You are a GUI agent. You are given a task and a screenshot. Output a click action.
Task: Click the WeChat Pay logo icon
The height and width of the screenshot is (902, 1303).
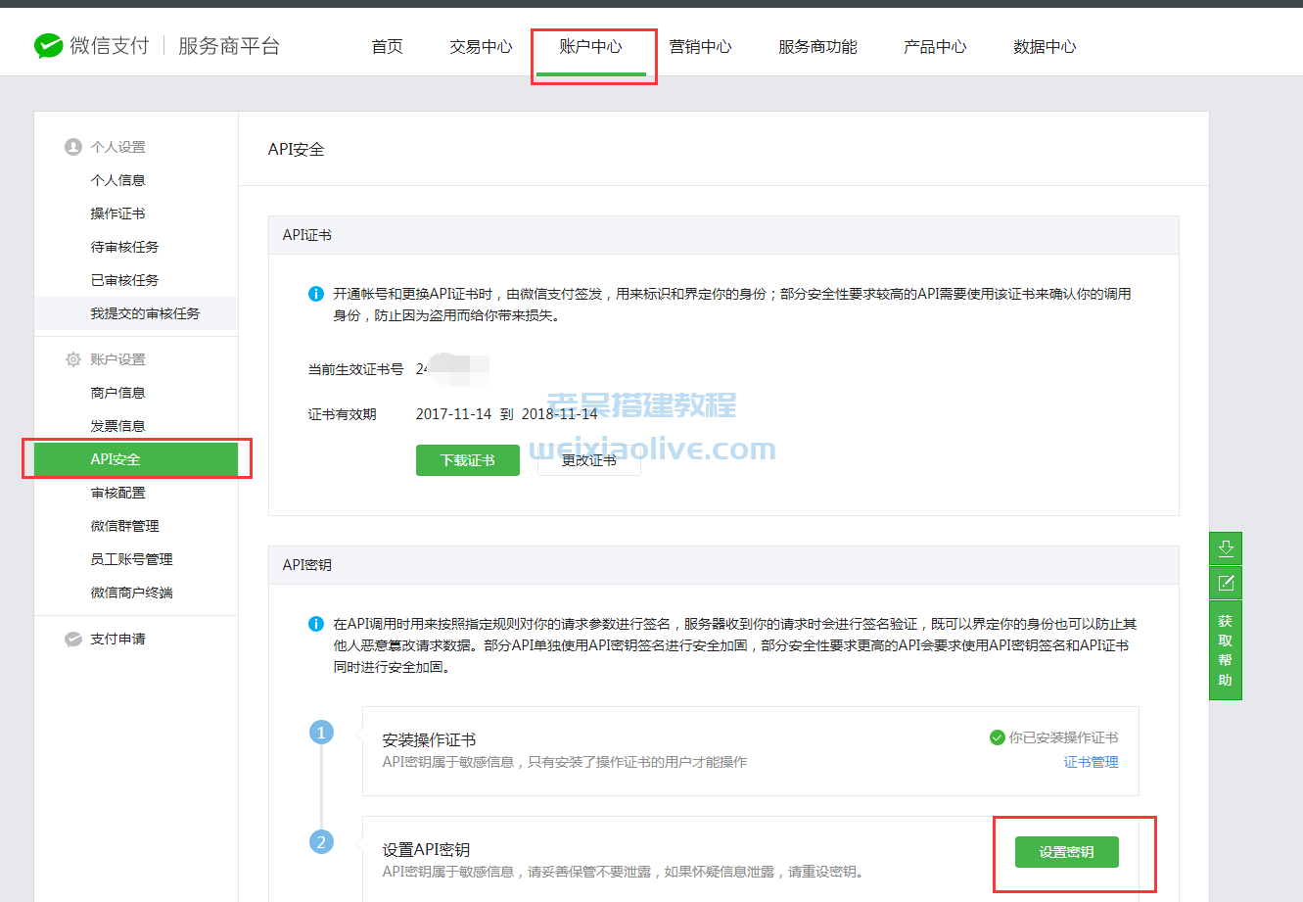47,45
